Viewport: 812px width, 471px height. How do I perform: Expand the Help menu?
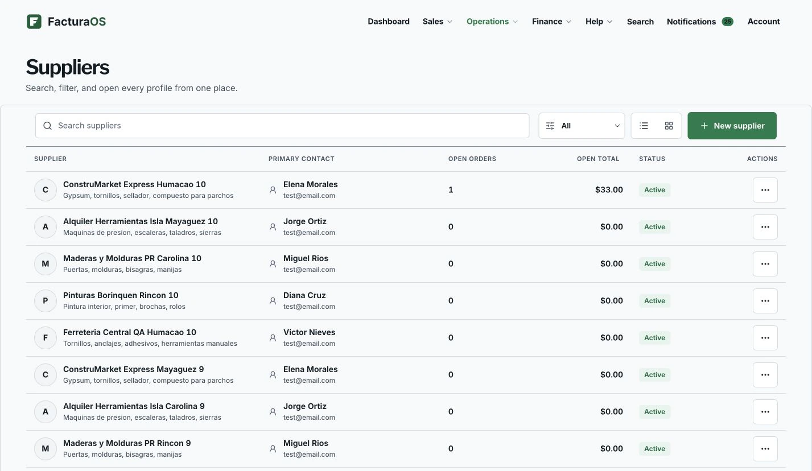pyautogui.click(x=599, y=22)
